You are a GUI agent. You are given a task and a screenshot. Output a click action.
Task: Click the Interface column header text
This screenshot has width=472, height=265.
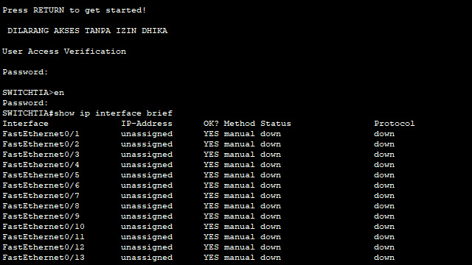click(x=25, y=124)
